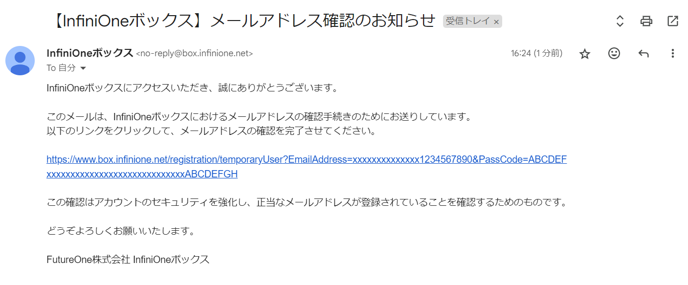Image resolution: width=688 pixels, height=285 pixels.
Task: Click the 受信トレイ label chip
Action: [x=467, y=22]
